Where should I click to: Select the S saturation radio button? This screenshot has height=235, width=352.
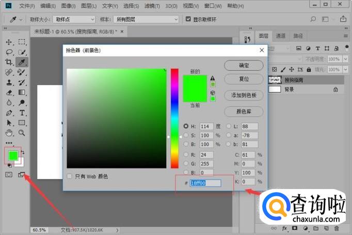tap(186, 135)
